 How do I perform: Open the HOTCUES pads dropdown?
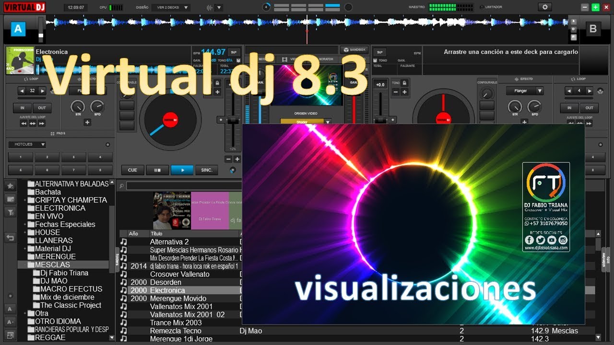[x=27, y=144]
